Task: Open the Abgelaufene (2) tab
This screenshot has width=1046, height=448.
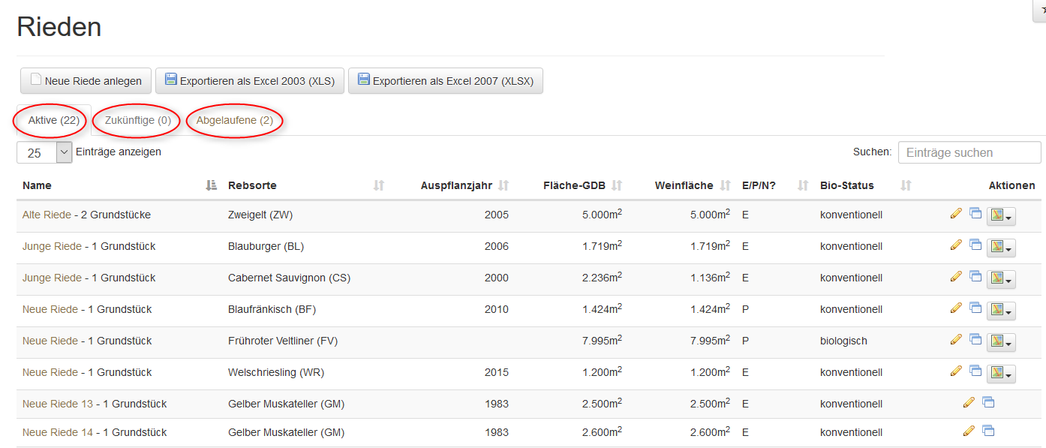Action: click(x=235, y=120)
